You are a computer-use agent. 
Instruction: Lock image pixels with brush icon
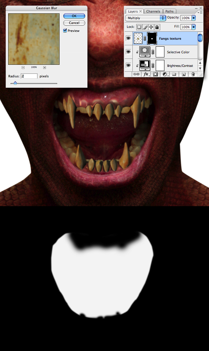click(145, 27)
